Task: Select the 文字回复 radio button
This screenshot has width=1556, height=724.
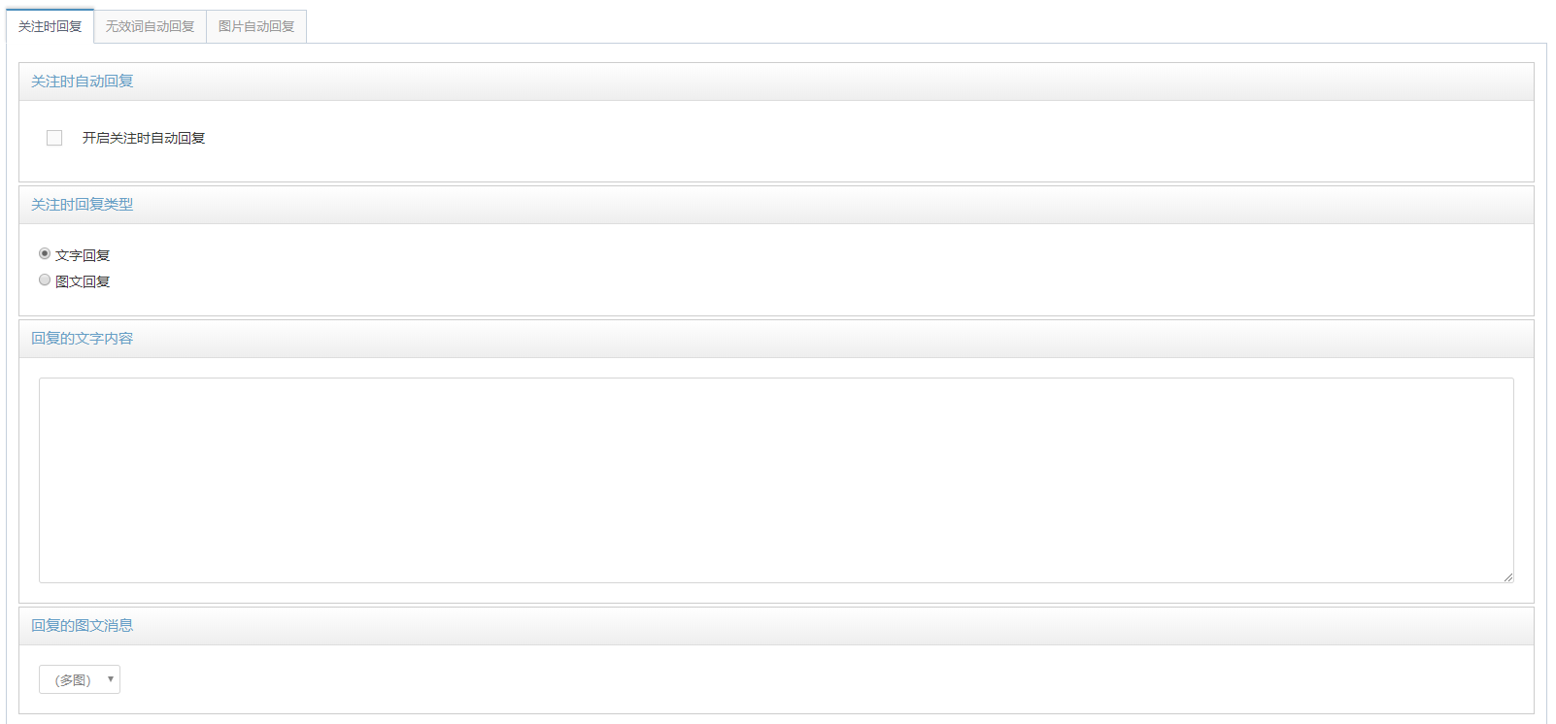Action: pyautogui.click(x=45, y=253)
